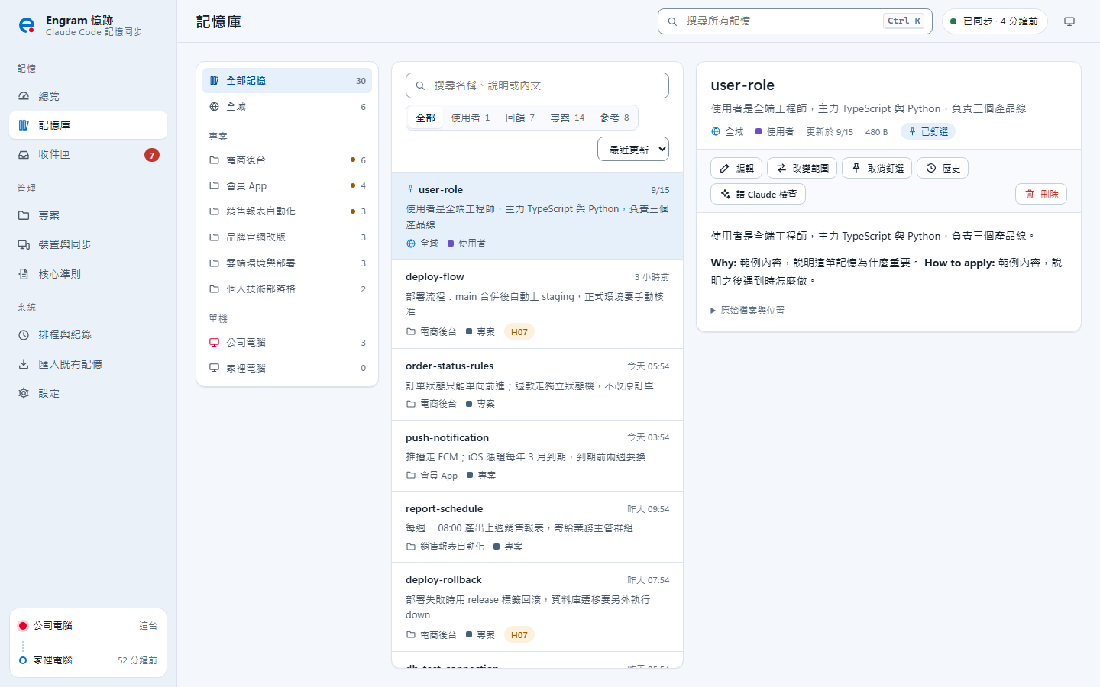1100x687 pixels.
Task: Open 最近更新 sort dropdown
Action: [x=633, y=150]
